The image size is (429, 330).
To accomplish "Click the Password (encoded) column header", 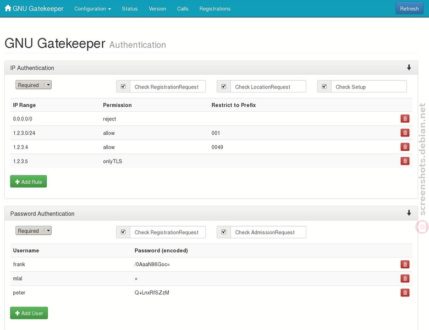I will [x=161, y=250].
